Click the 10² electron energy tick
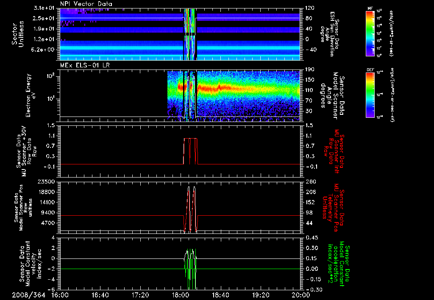This screenshot has width=434, height=300. [x=51, y=76]
